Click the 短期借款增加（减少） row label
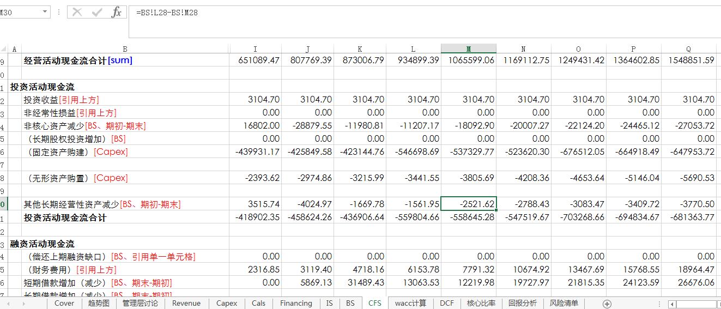This screenshot has width=721, height=309. (98, 283)
